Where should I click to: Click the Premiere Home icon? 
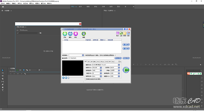click(3, 7)
